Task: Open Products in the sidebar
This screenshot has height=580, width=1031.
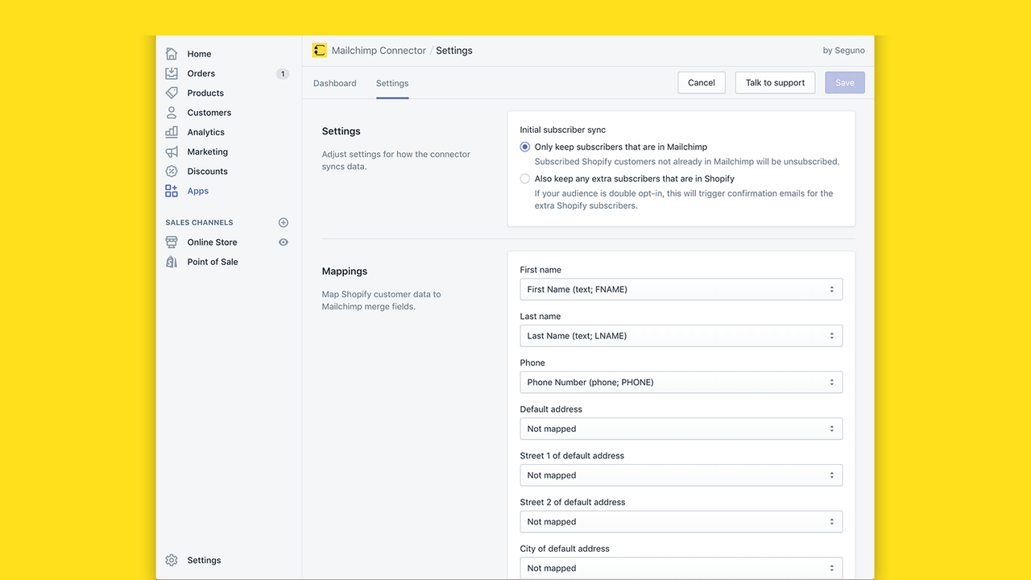Action: [205, 93]
